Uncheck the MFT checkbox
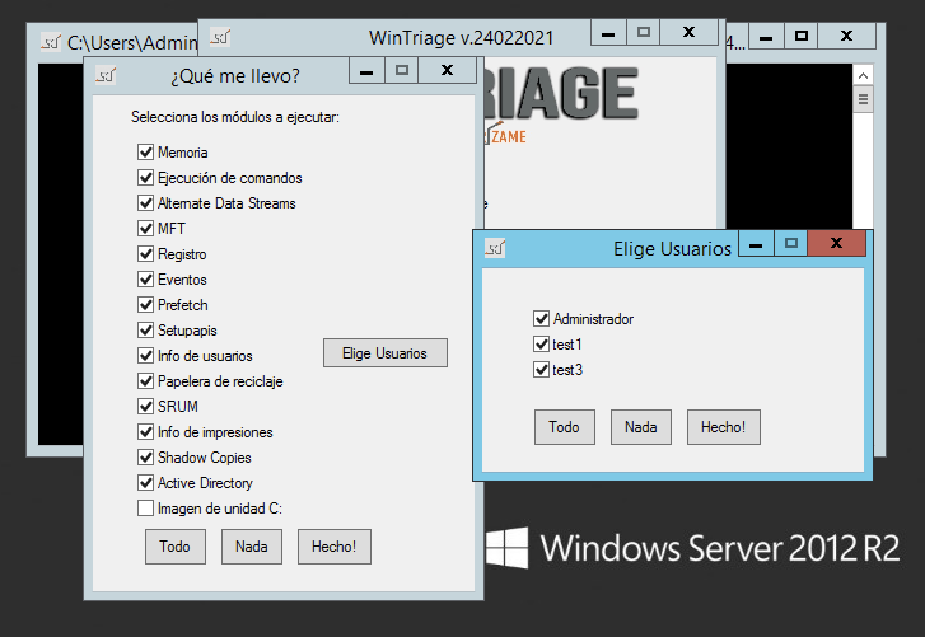Image resolution: width=925 pixels, height=637 pixels. pos(146,228)
